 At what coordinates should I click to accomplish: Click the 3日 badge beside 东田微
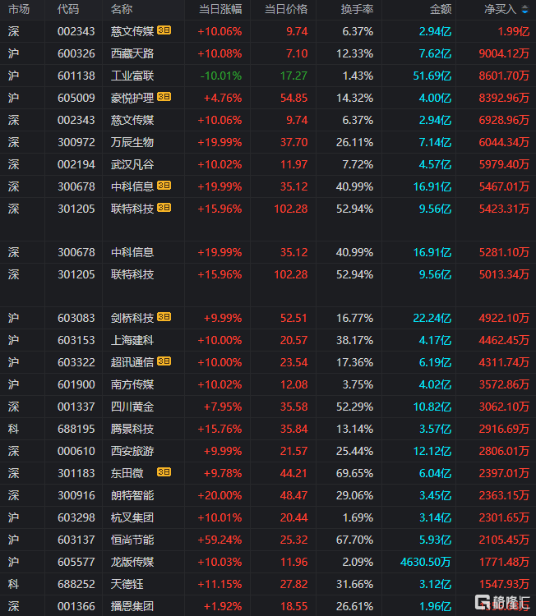coord(164,471)
